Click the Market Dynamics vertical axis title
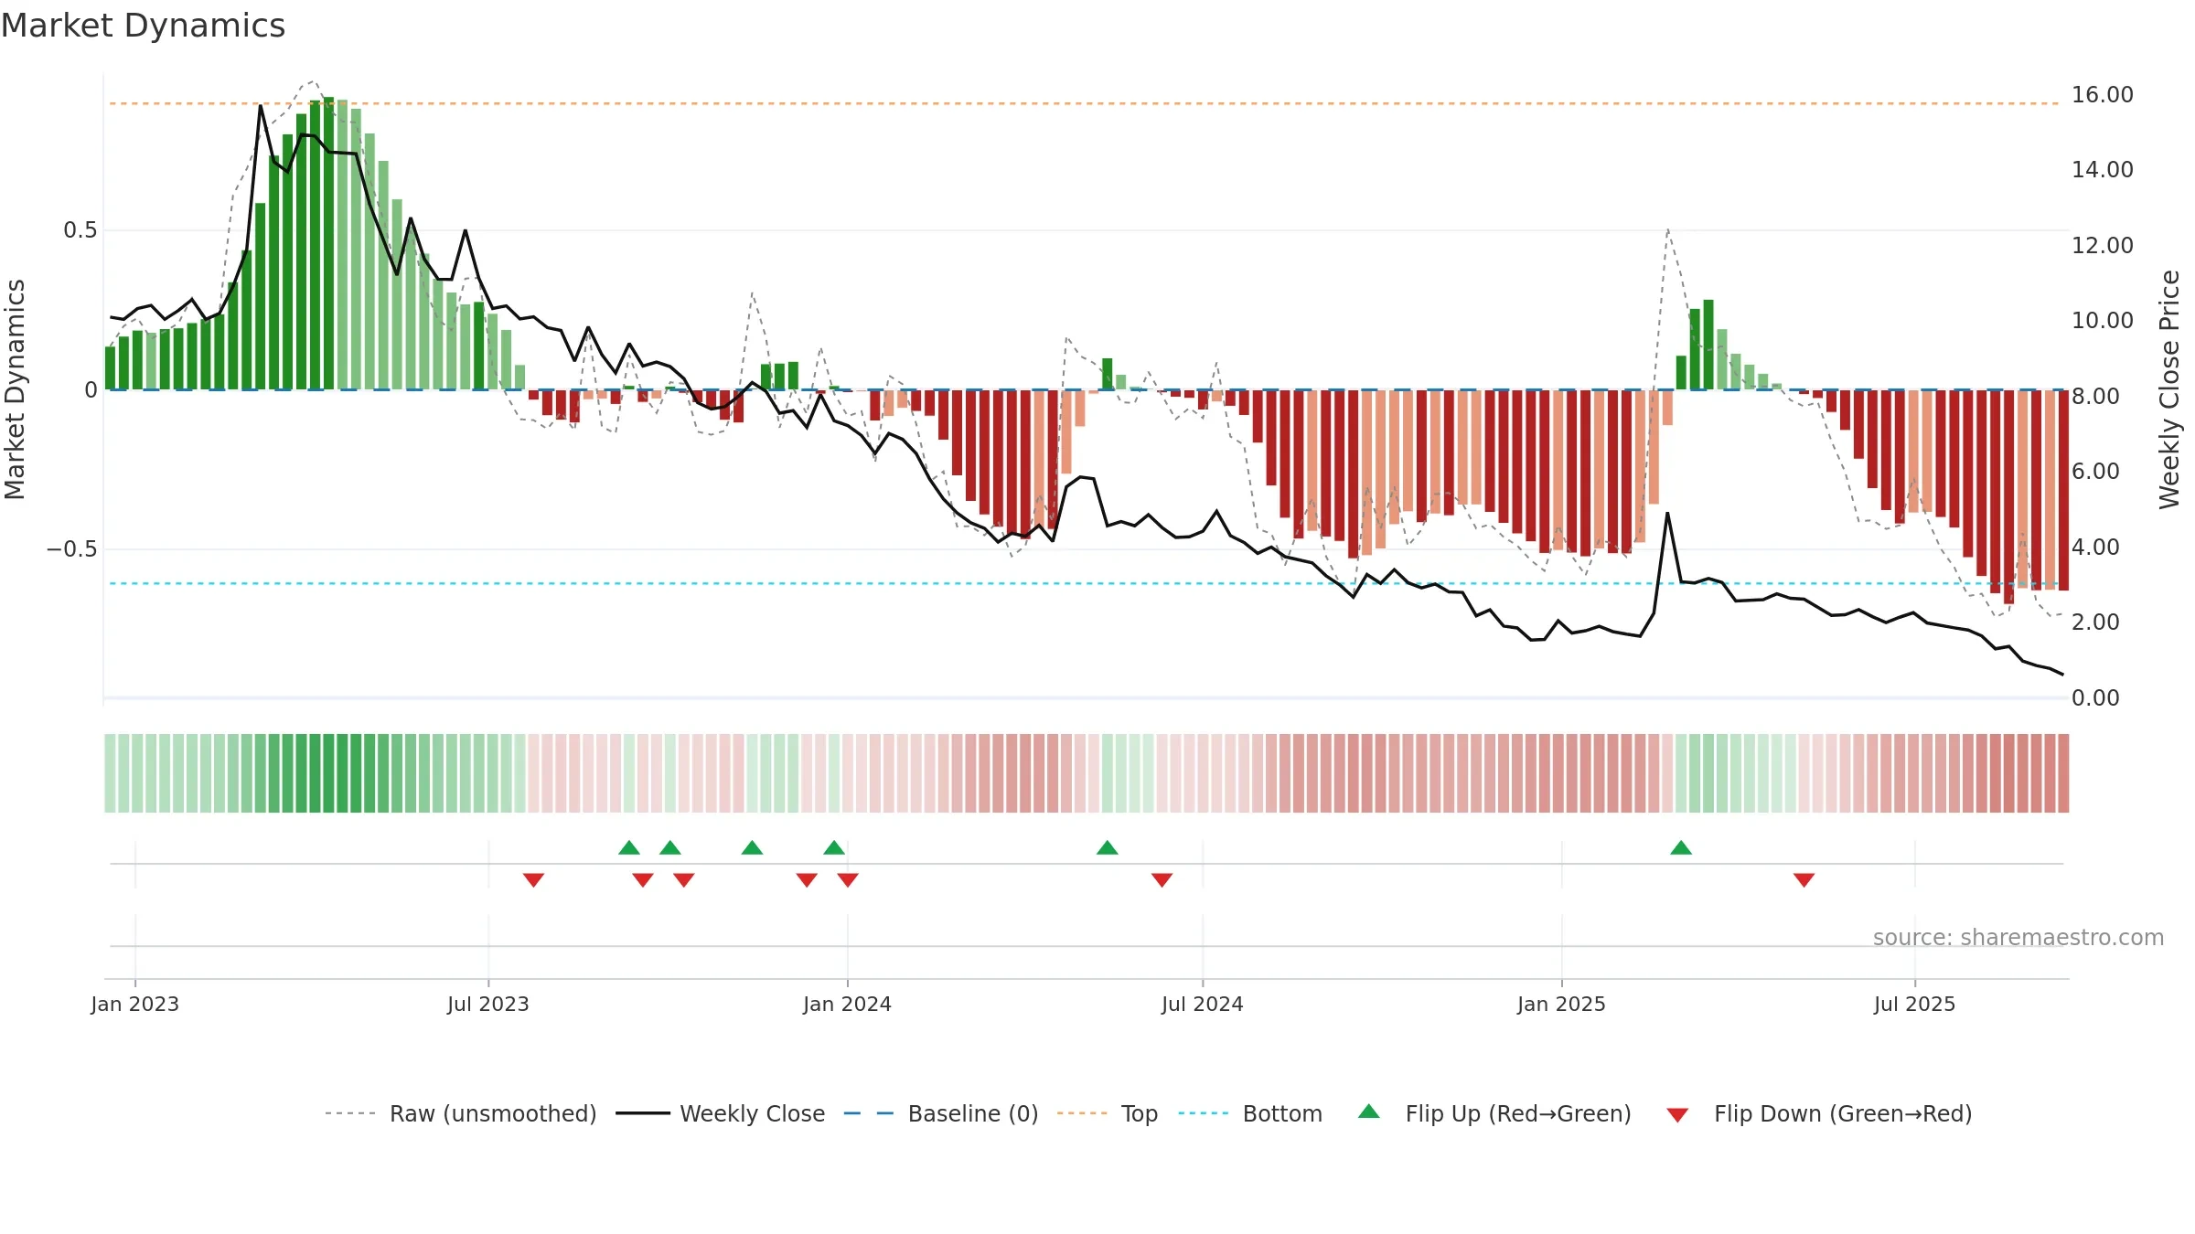This screenshot has width=2195, height=1234. coord(15,389)
